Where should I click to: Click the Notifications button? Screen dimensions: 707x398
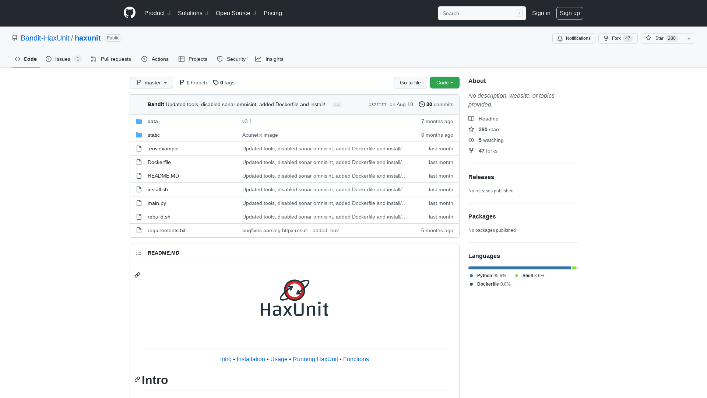(x=574, y=38)
